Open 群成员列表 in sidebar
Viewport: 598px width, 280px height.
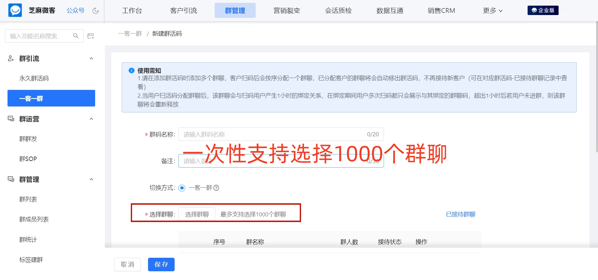point(34,219)
